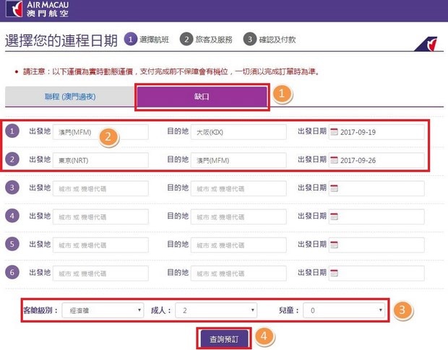Viewport: 448px width, 350px height.
Task: Click row 1 origin field 澳門(MFM)
Action: 100,132
